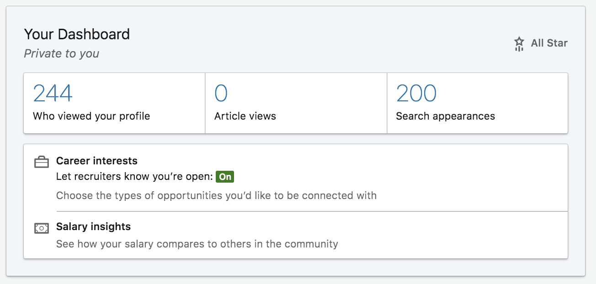
Task: Open Career interests briefcase icon
Action: coord(42,162)
